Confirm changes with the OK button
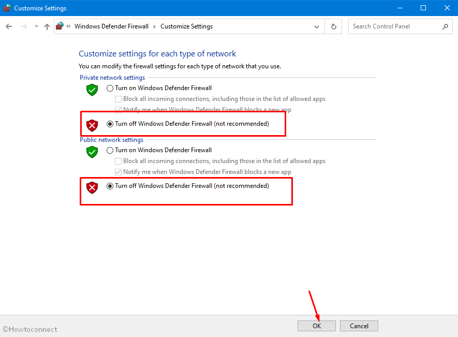Viewport: 458px width, 337px height. coord(317,326)
